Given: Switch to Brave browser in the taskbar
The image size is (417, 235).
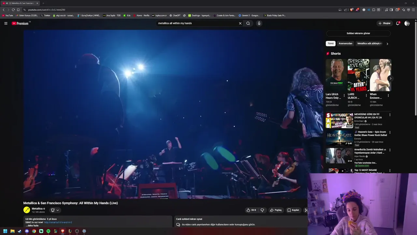Looking at the screenshot, I should click(63, 231).
